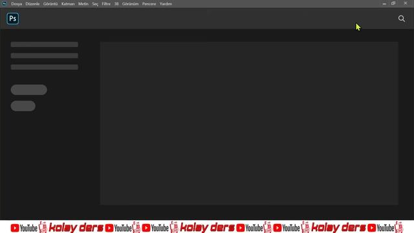This screenshot has width=414, height=233.
Task: Open the Görüntü menu
Action: tap(50, 4)
